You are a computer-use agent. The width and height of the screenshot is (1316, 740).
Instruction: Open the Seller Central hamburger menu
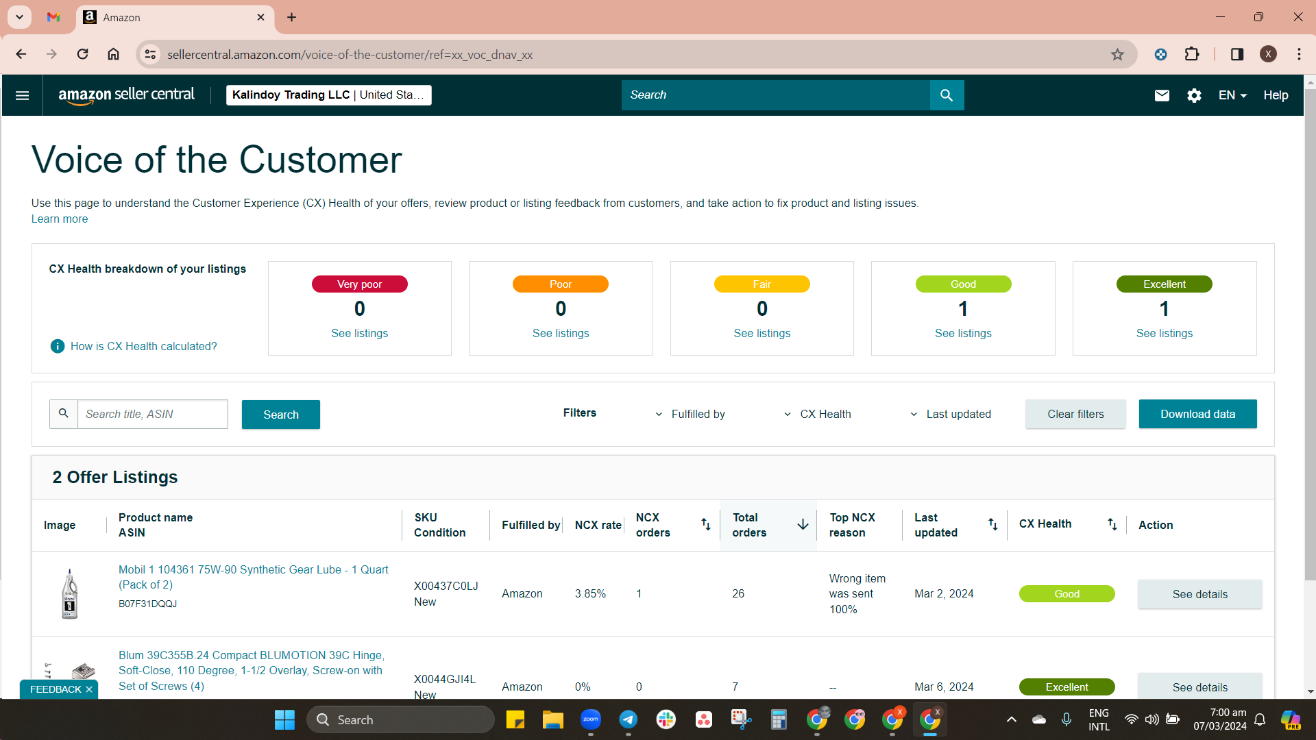pos(22,95)
